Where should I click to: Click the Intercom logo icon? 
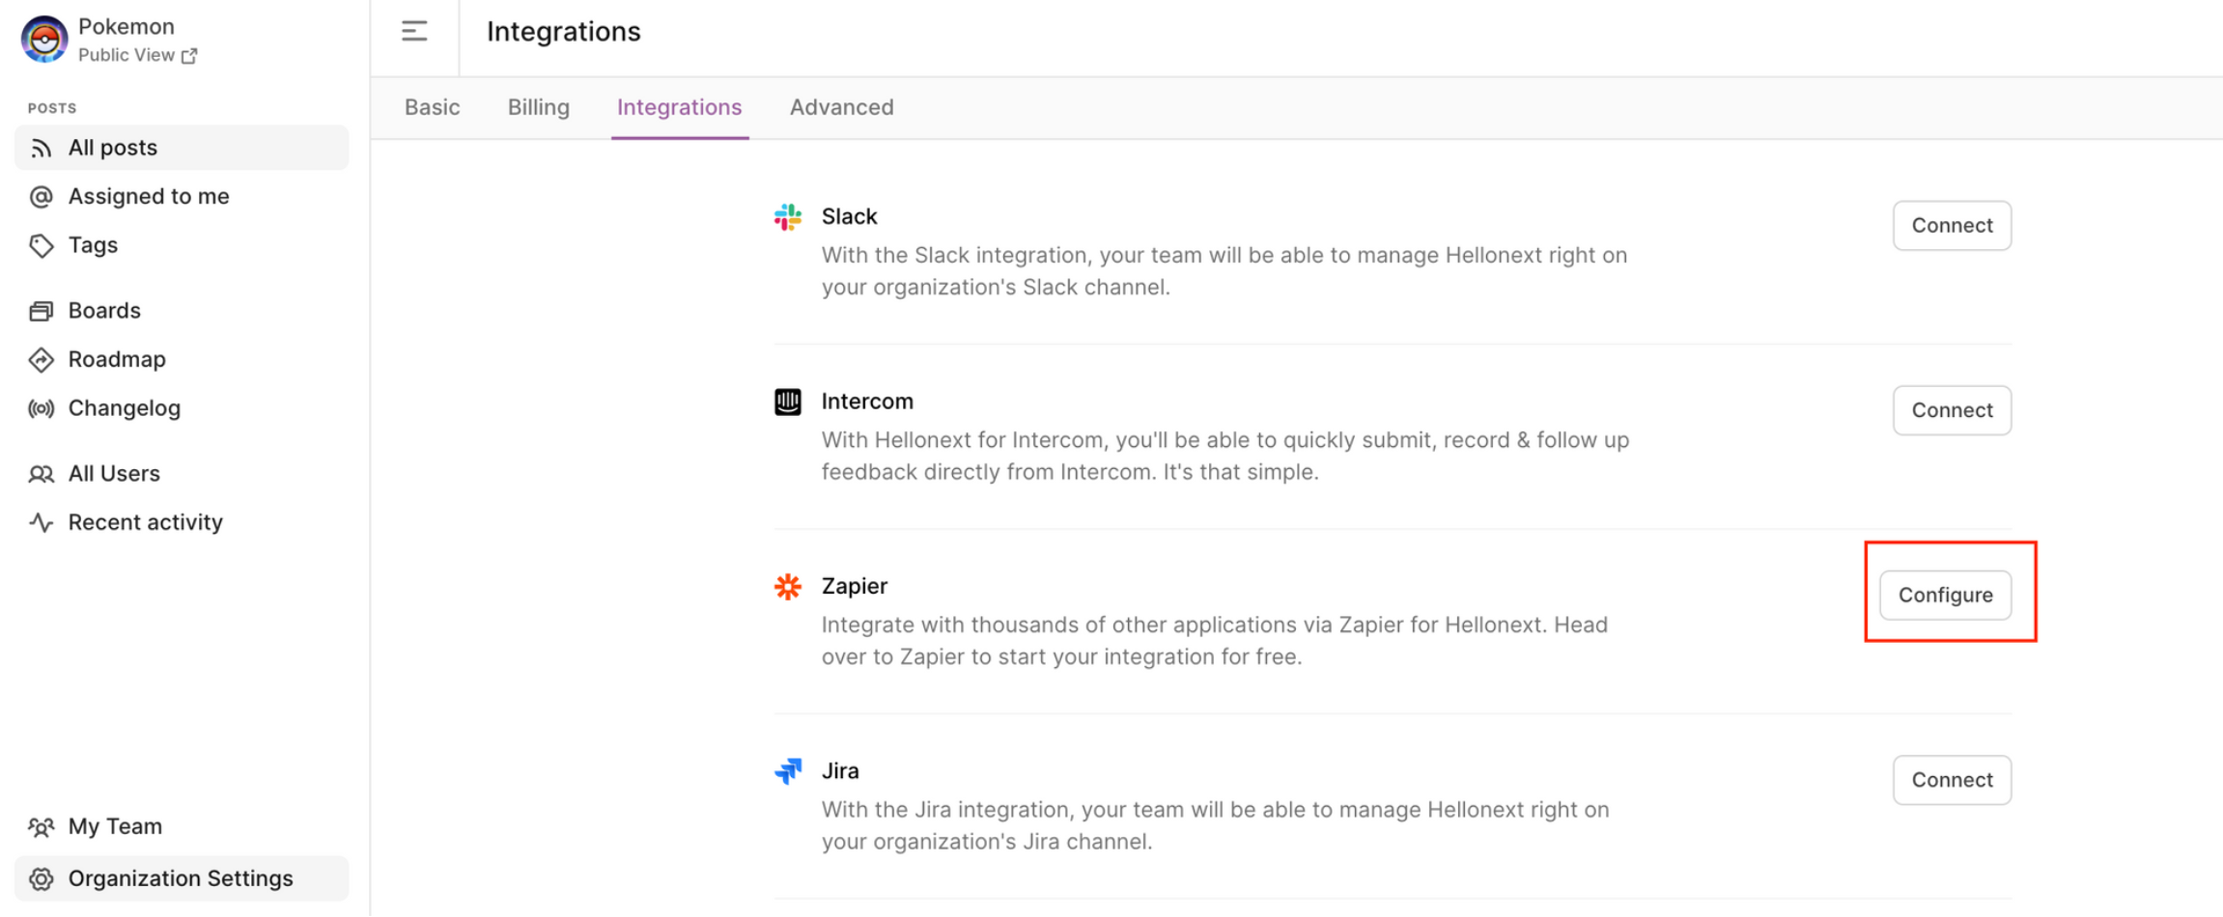point(788,402)
